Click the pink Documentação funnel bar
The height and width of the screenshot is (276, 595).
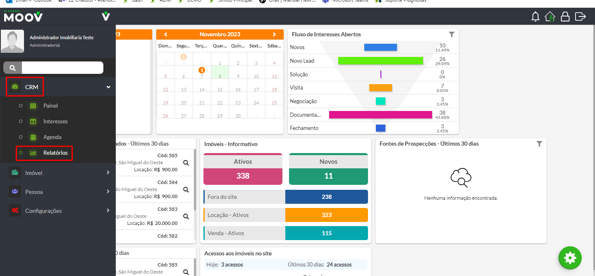(380, 115)
